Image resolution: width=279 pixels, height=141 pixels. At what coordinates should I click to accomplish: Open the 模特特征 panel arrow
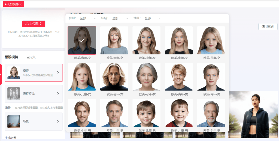[x=58, y=94]
